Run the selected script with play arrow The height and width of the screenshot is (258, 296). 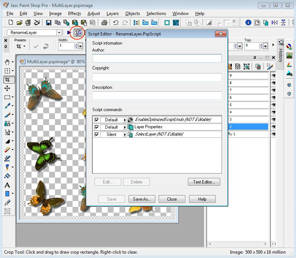(x=69, y=33)
